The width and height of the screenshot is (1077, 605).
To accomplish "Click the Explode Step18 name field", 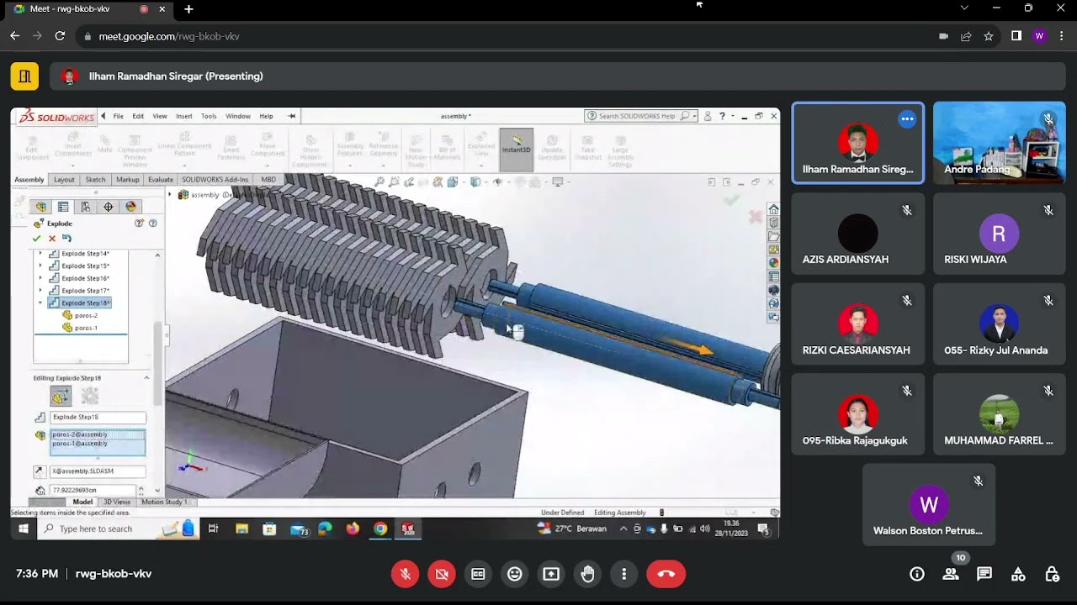I will click(98, 417).
